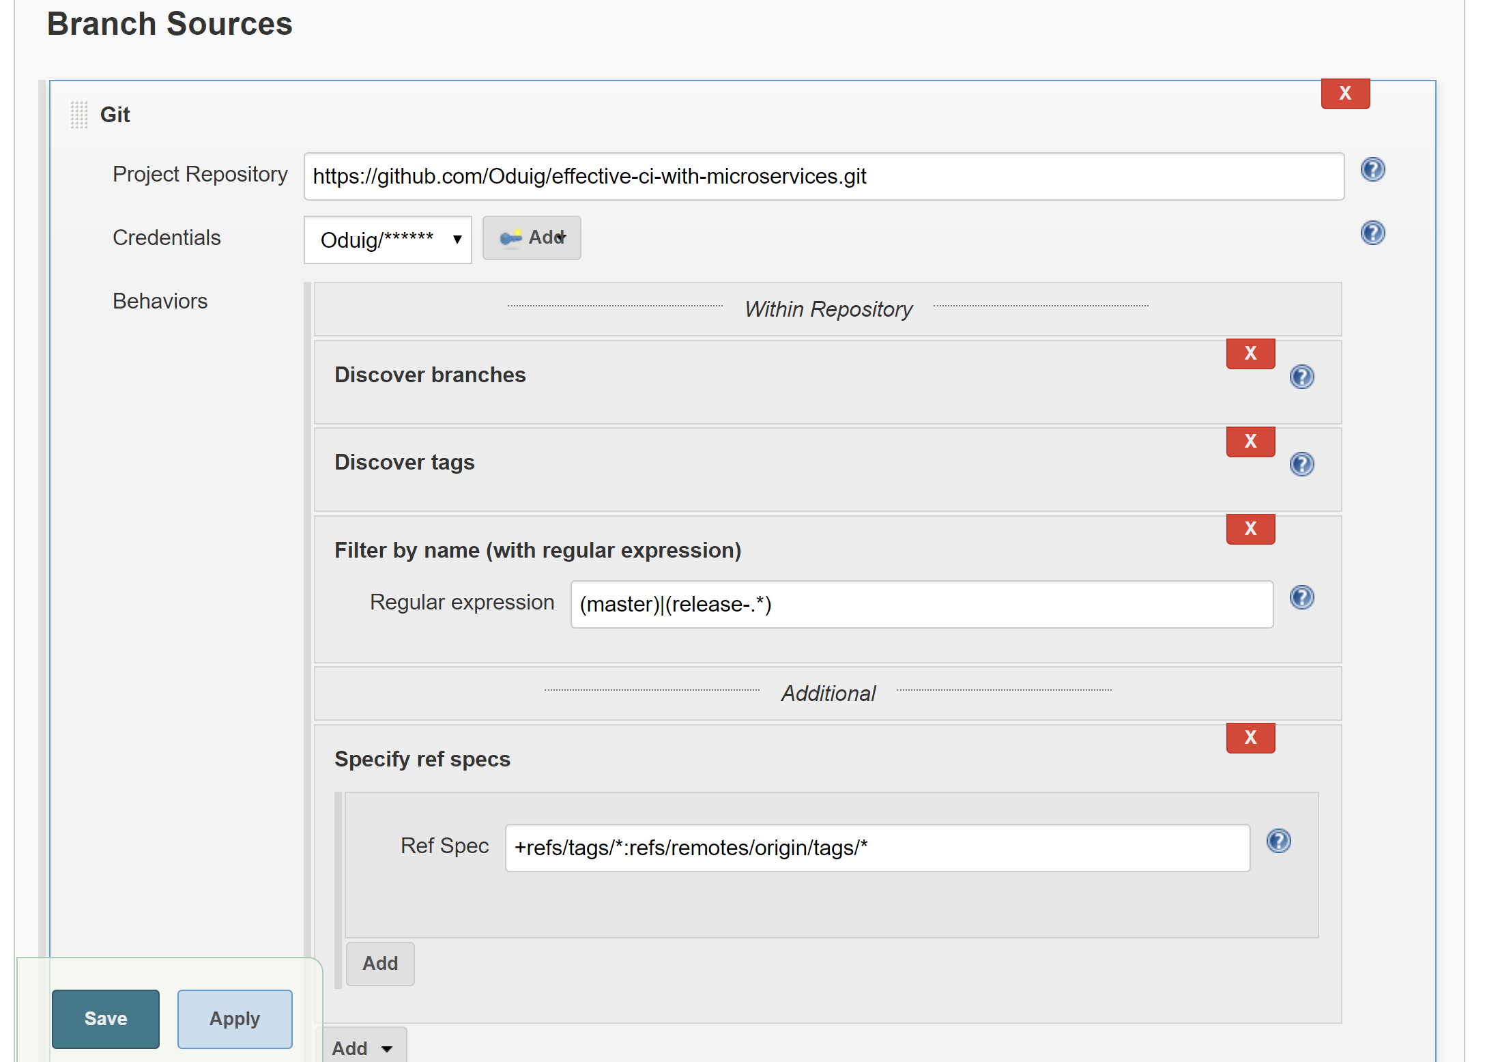Image resolution: width=1485 pixels, height=1062 pixels.
Task: Click the Apply button
Action: (x=235, y=1018)
